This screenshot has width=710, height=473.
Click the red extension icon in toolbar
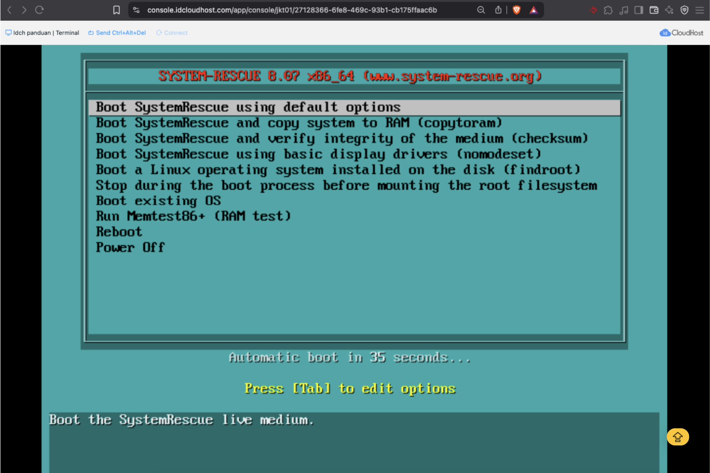point(593,10)
